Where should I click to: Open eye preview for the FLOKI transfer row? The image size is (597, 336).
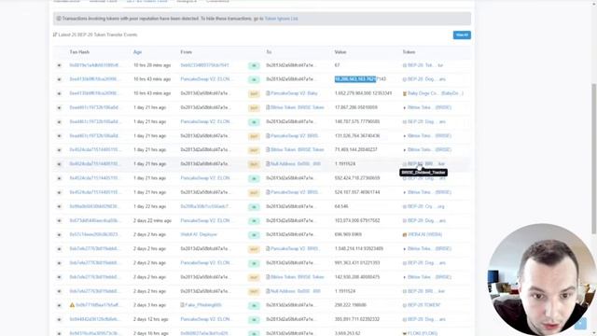click(x=59, y=334)
